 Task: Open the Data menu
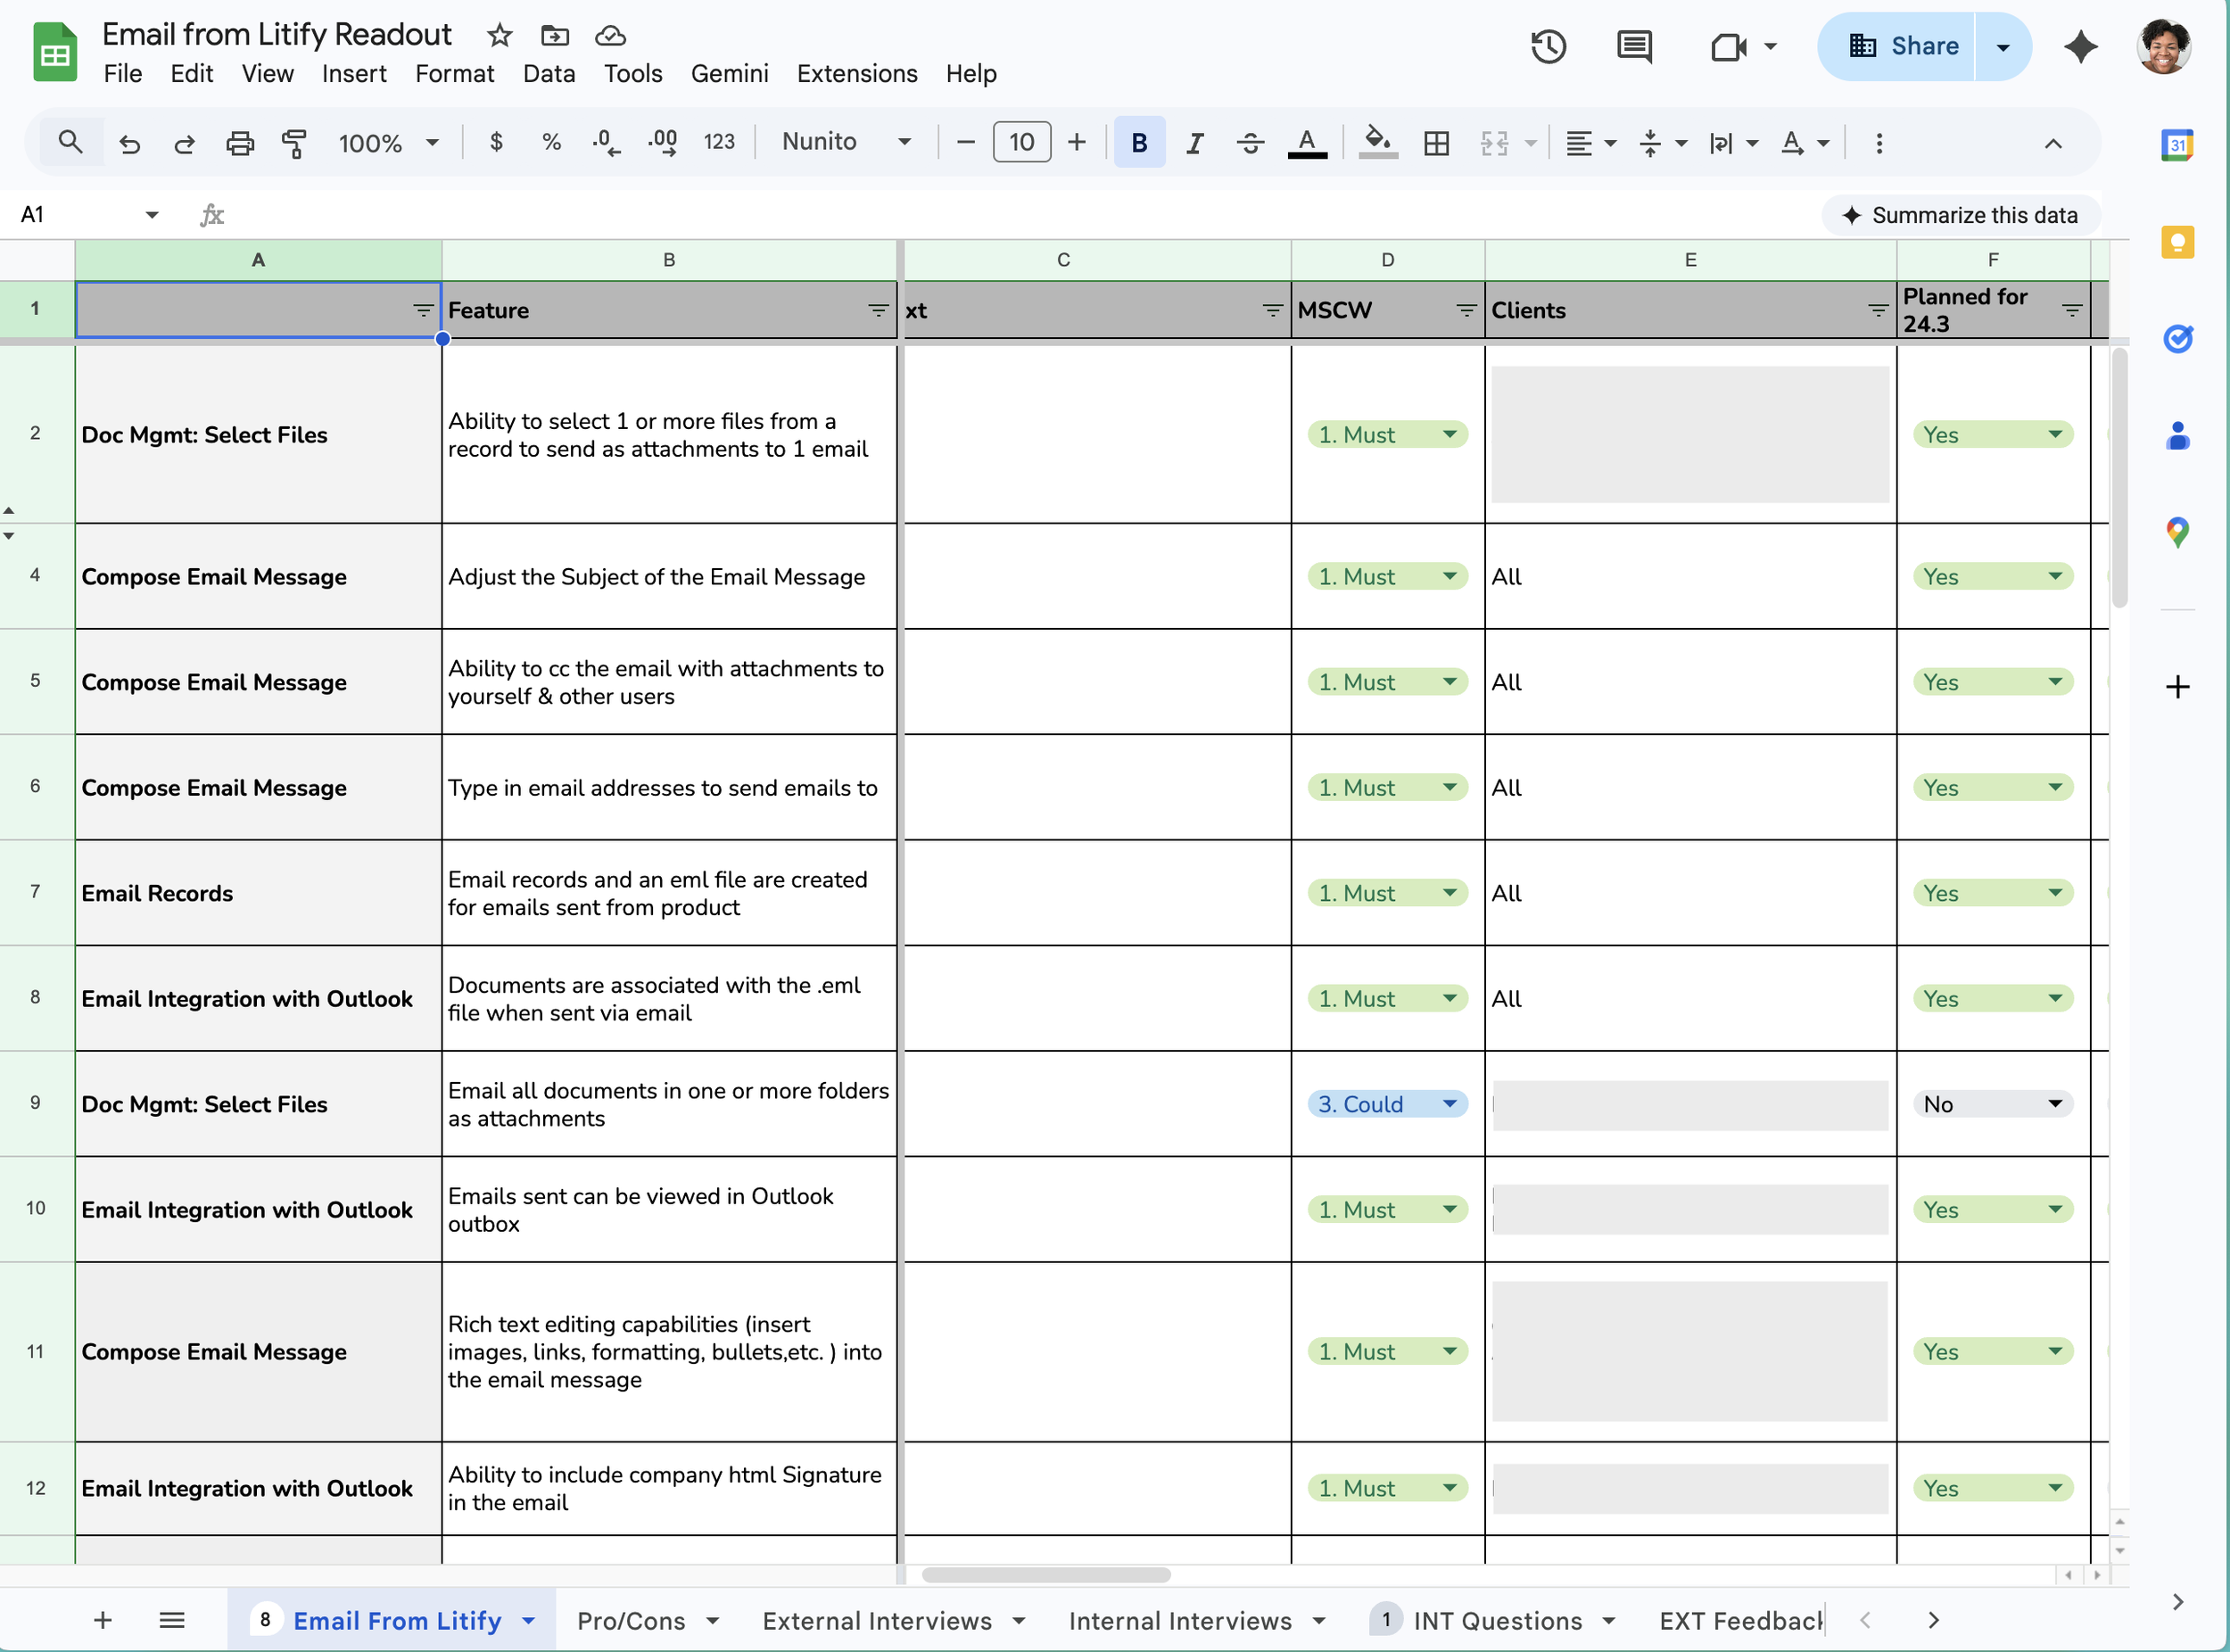click(549, 74)
